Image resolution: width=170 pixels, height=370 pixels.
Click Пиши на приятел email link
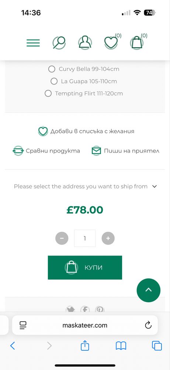[125, 151]
